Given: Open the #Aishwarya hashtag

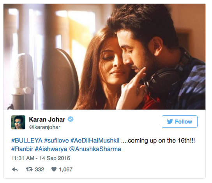Looking at the screenshot, I should click(51, 149).
